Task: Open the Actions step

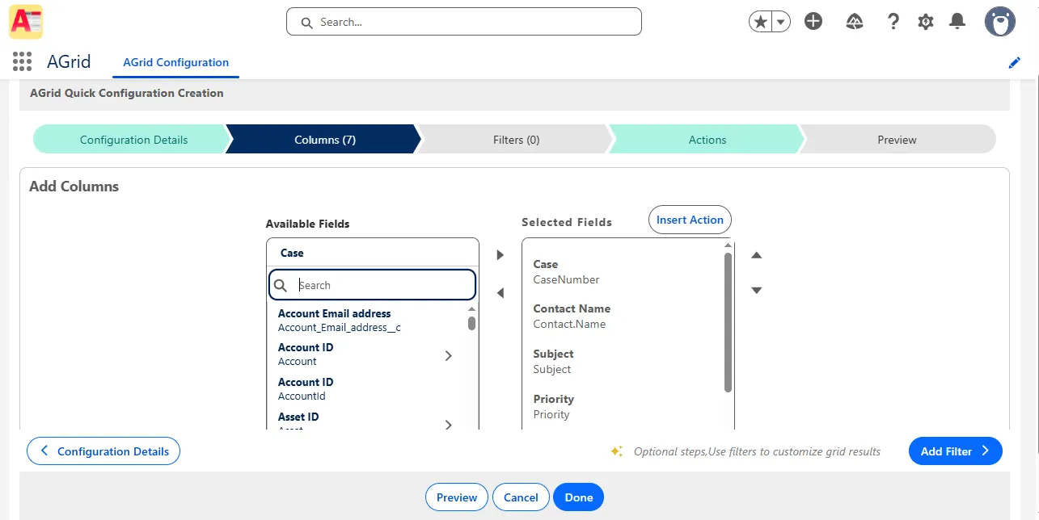Action: (x=707, y=140)
